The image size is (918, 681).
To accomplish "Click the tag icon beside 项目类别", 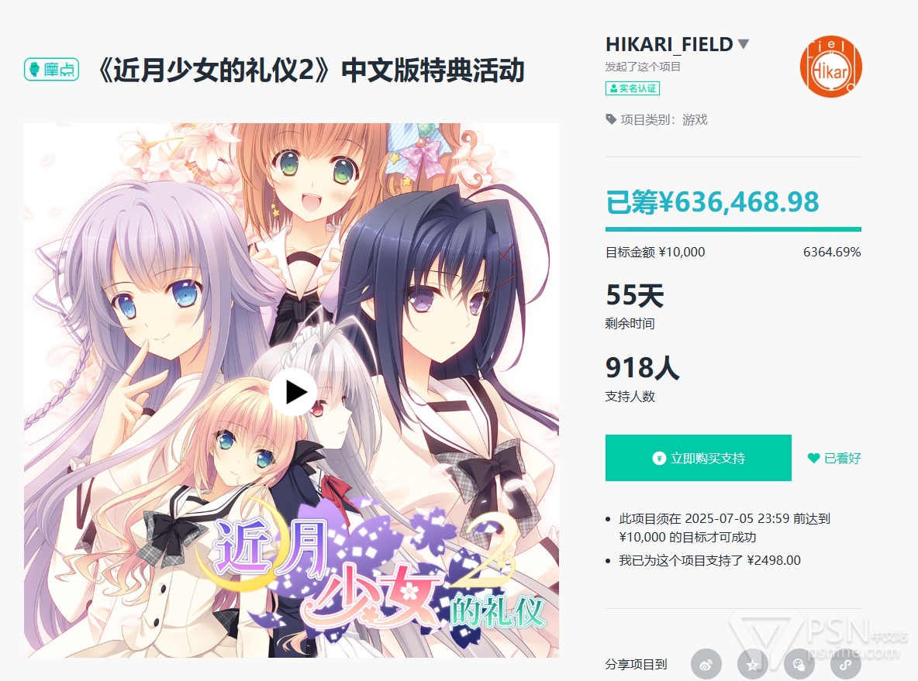I will [x=611, y=119].
